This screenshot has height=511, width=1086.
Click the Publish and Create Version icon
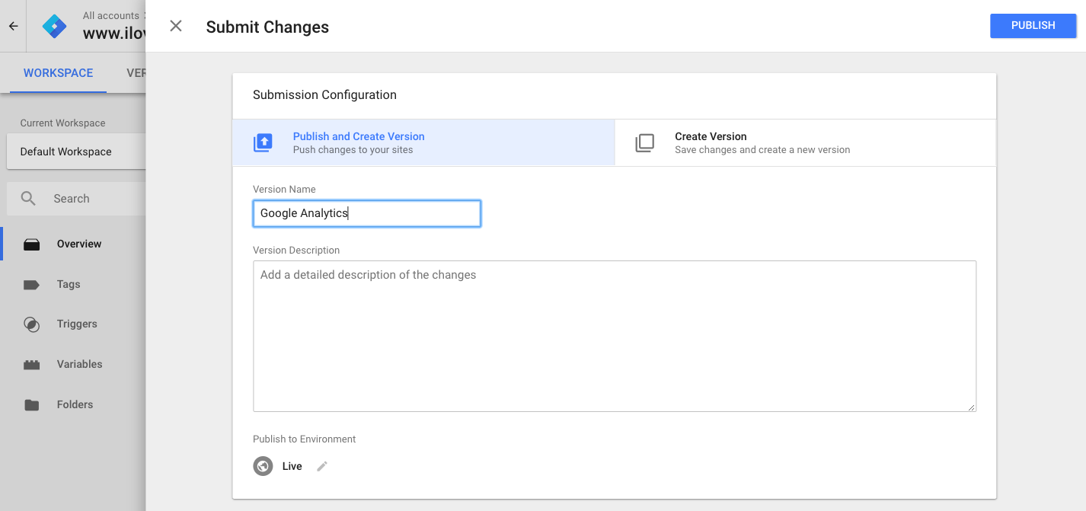click(x=263, y=143)
